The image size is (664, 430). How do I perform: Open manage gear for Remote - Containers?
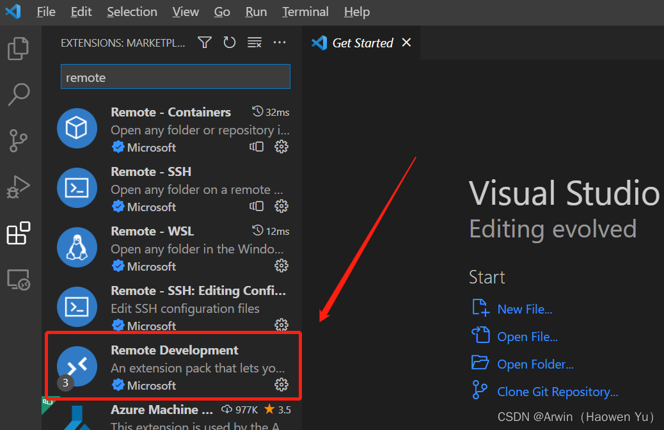point(281,147)
